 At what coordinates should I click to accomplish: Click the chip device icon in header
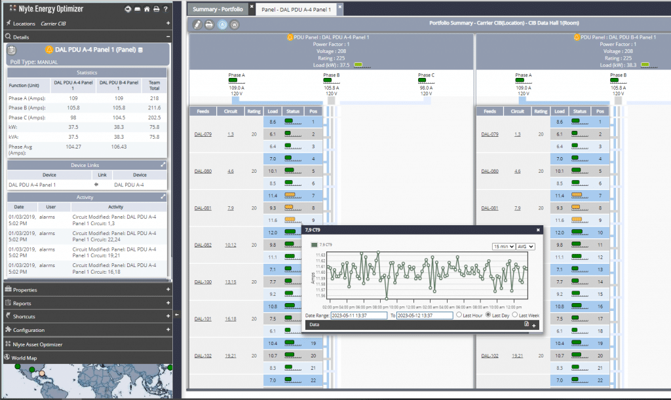(x=128, y=9)
